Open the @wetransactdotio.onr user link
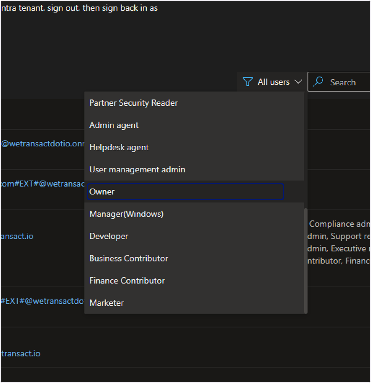Screen dimensions: 371x383 click(43, 144)
